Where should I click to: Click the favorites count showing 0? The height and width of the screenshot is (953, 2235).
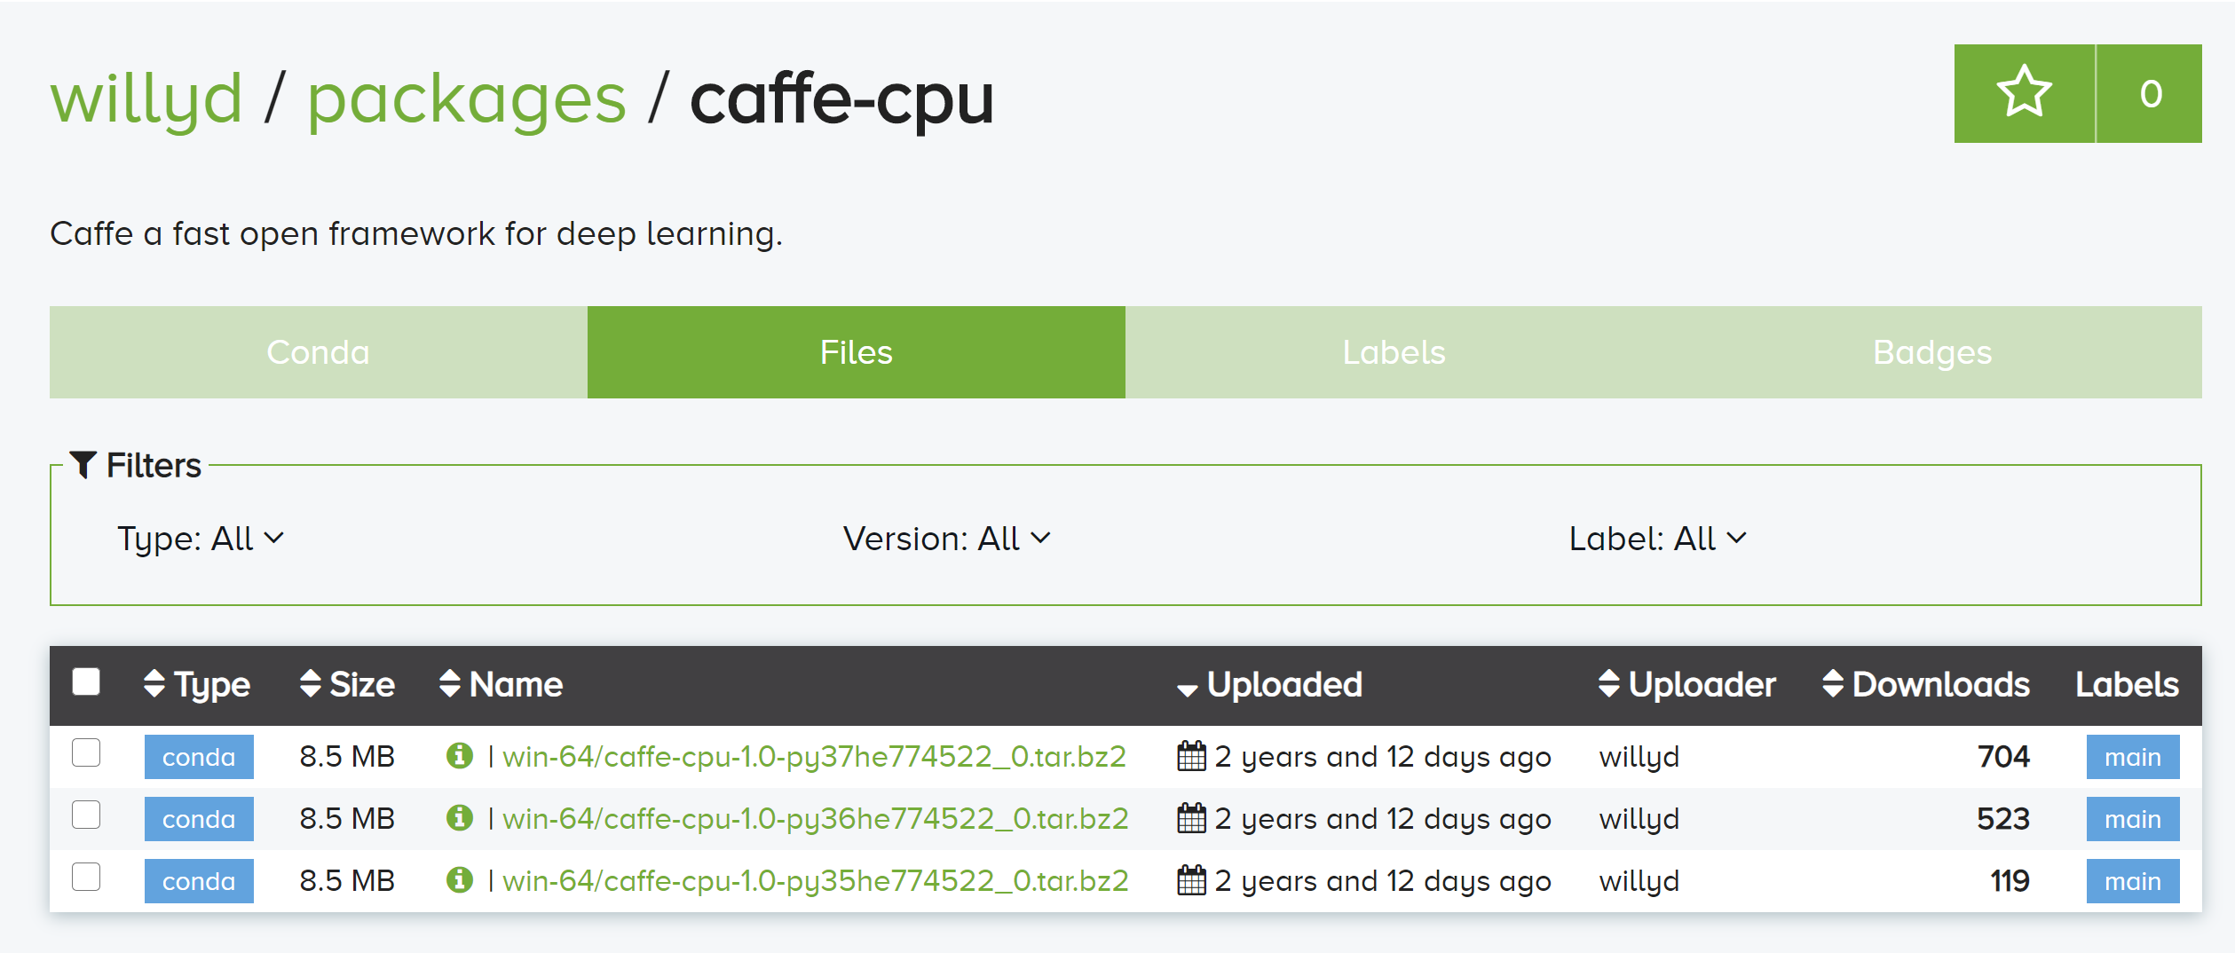click(2150, 93)
